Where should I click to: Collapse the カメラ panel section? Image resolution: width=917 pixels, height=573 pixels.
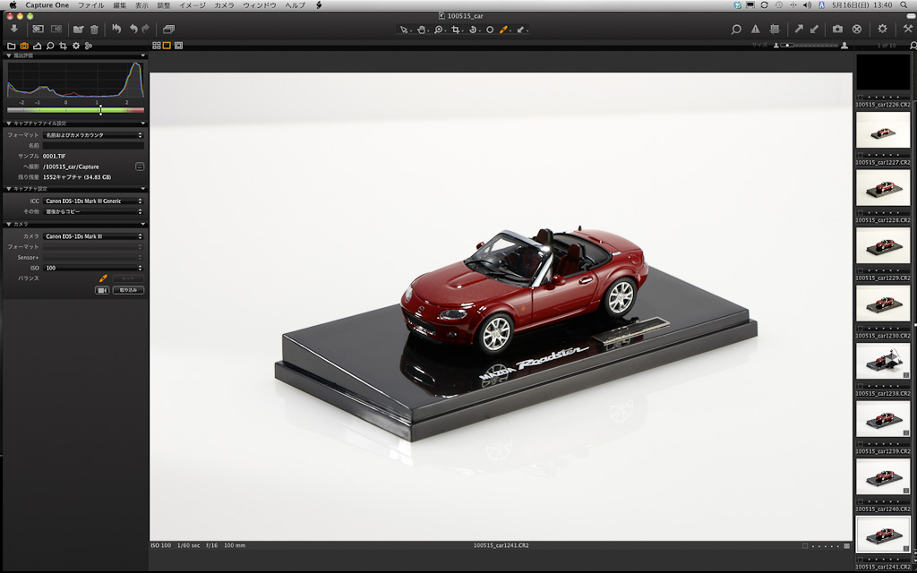pyautogui.click(x=9, y=224)
